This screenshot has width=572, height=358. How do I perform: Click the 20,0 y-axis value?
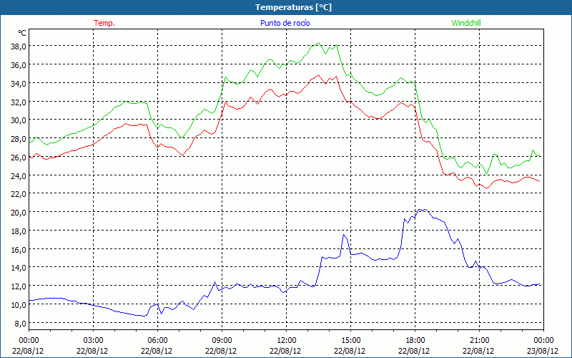click(19, 212)
